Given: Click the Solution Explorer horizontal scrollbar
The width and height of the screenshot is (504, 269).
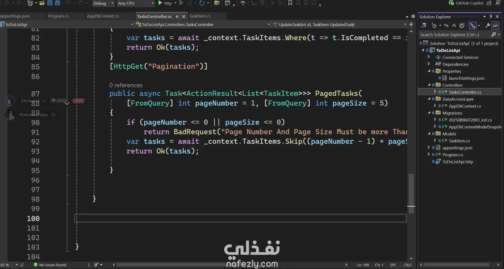Looking at the screenshot, I should [x=456, y=265].
